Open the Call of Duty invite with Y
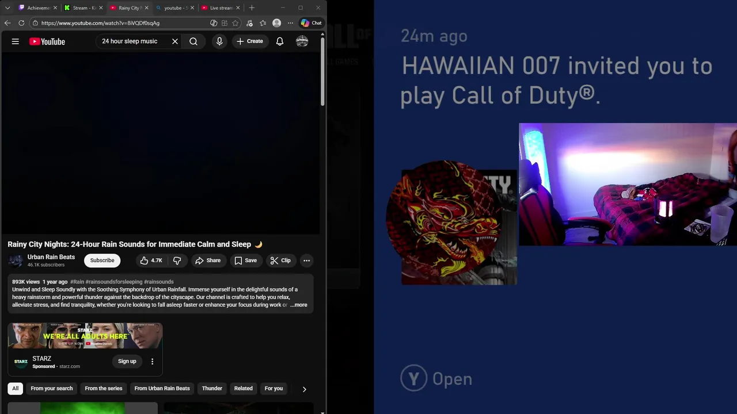This screenshot has height=414, width=737. click(x=436, y=378)
